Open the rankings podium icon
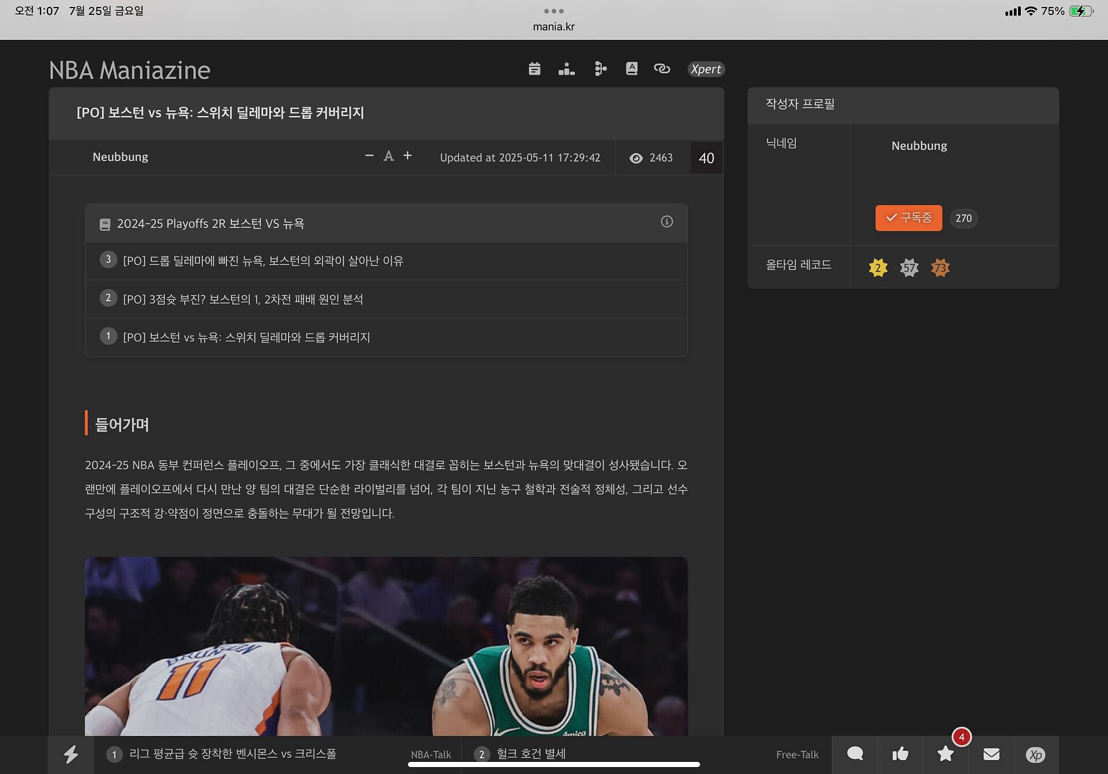This screenshot has height=774, width=1108. 566,69
